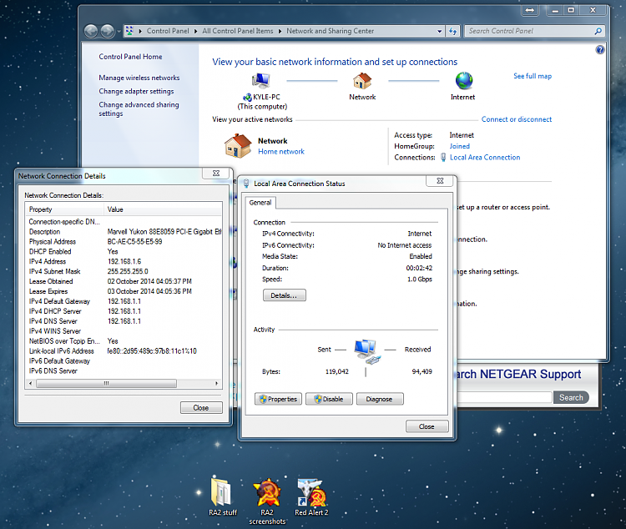Click the NETGEAR Support Search button
This screenshot has height=529, width=626.
tap(571, 398)
